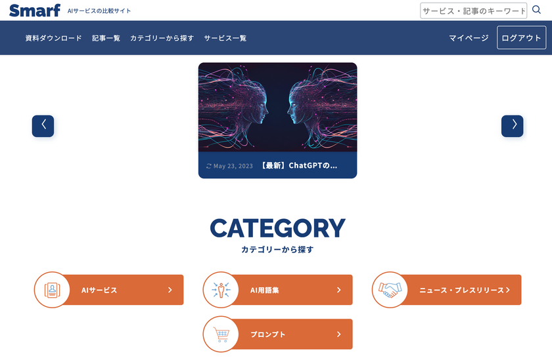Click the May 23, 2023 date text

(x=233, y=166)
